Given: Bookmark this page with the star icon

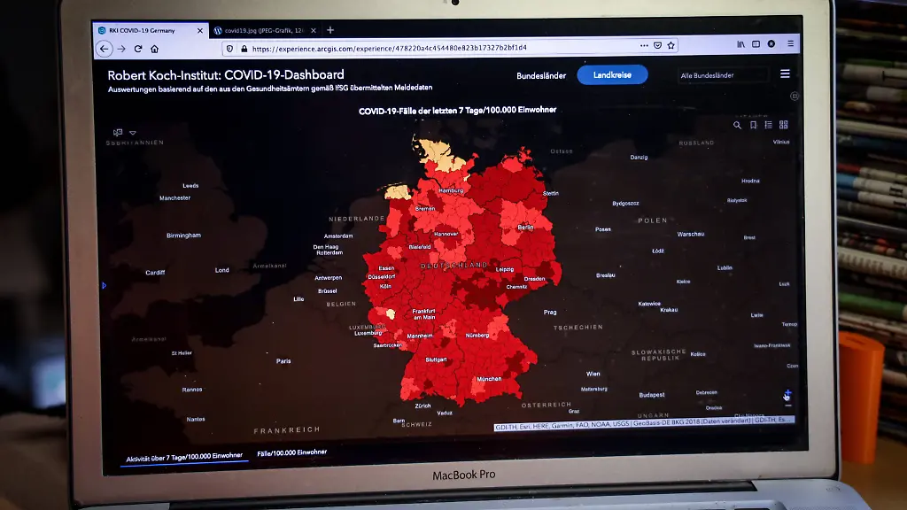Looking at the screenshot, I should (x=671, y=45).
